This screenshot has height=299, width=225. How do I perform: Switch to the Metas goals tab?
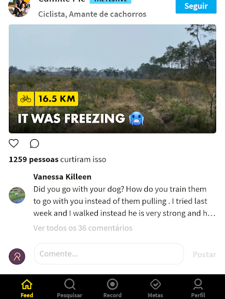pos(155,288)
